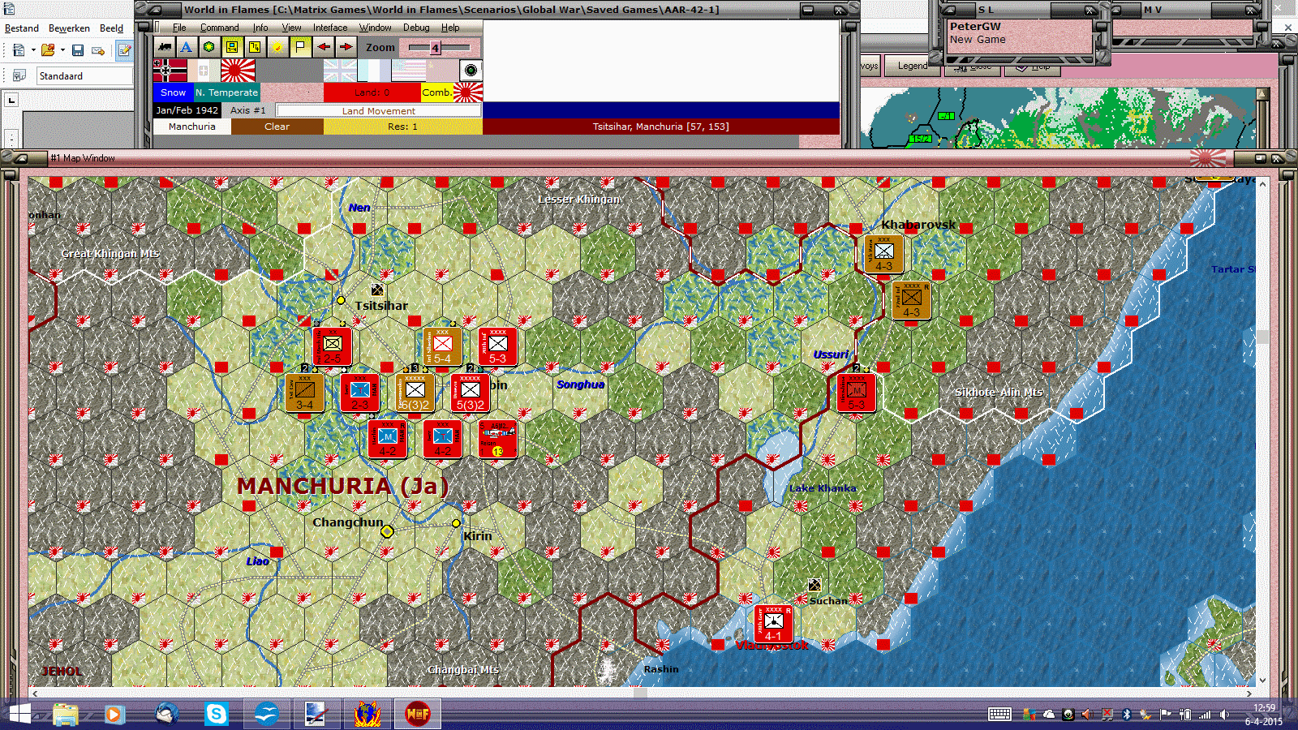Click the minimap scroll up arrow
Screen dimensions: 1298x730
coord(1262,94)
